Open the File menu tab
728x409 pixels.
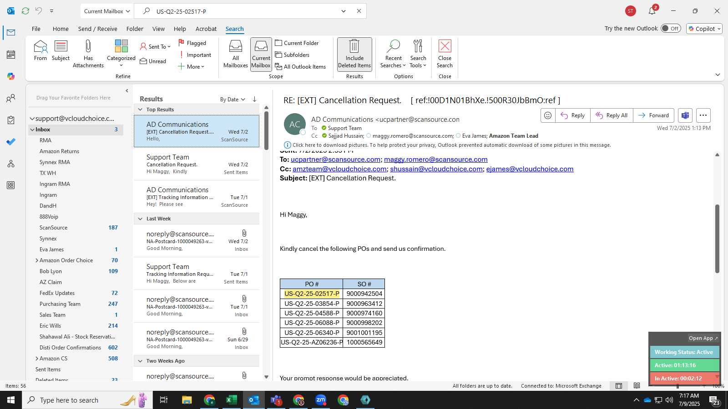pyautogui.click(x=36, y=29)
